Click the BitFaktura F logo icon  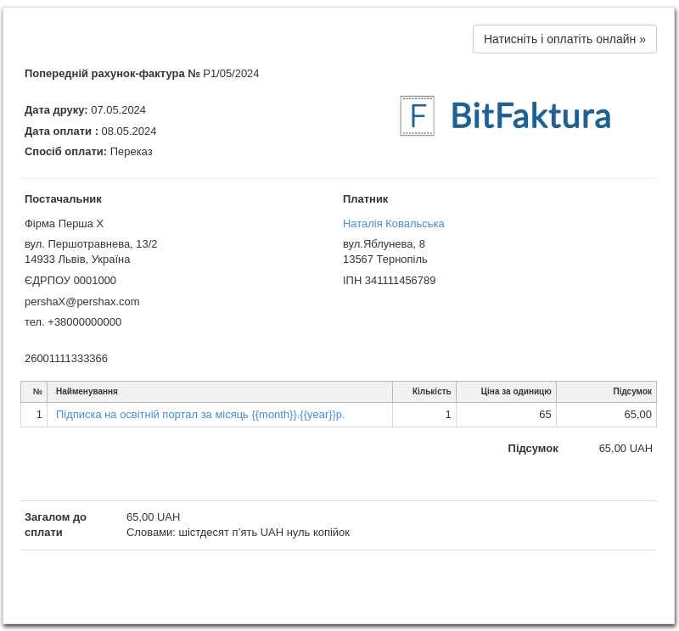[x=417, y=115]
